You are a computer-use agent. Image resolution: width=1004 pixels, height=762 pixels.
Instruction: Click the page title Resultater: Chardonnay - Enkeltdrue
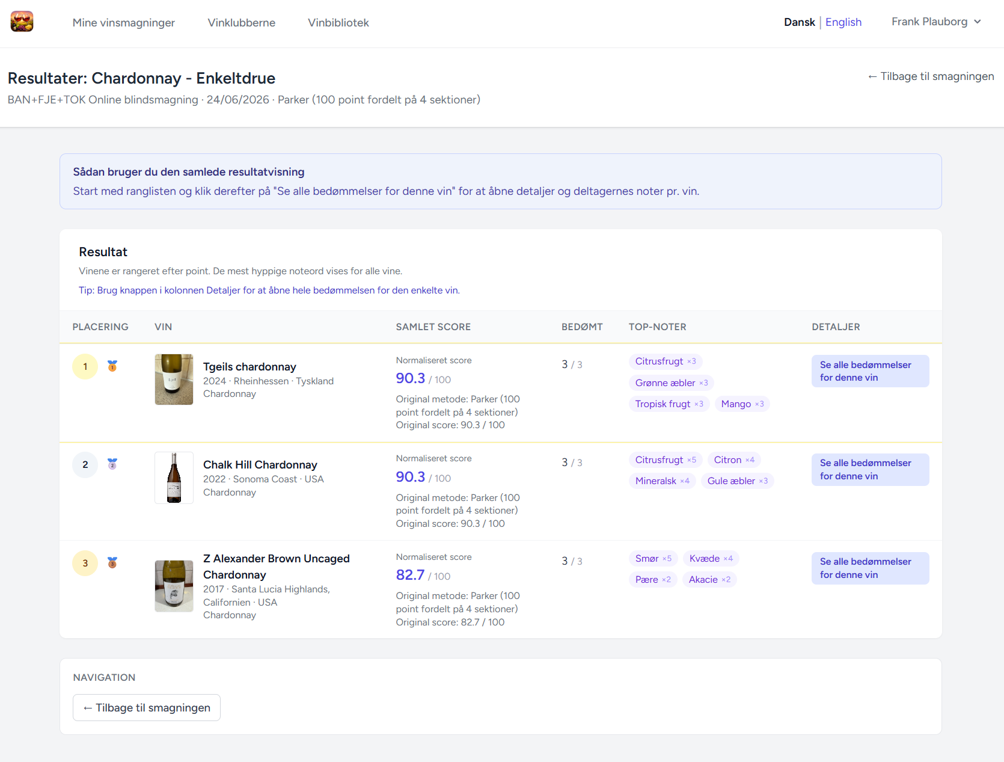141,78
